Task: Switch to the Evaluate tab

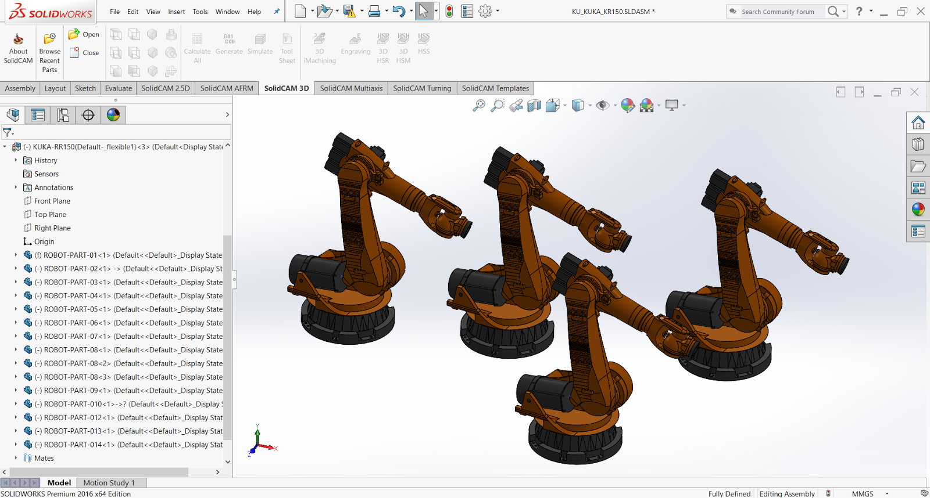Action: coord(119,88)
